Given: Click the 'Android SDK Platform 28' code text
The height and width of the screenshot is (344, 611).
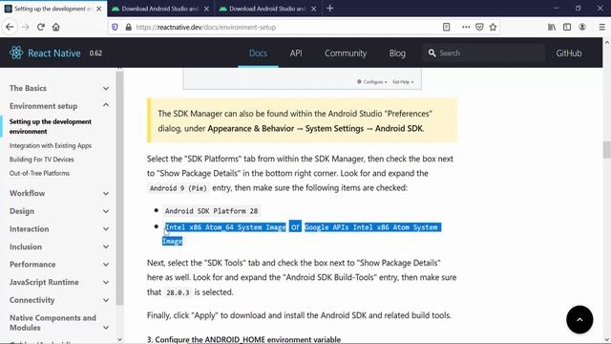Looking at the screenshot, I should pyautogui.click(x=211, y=211).
